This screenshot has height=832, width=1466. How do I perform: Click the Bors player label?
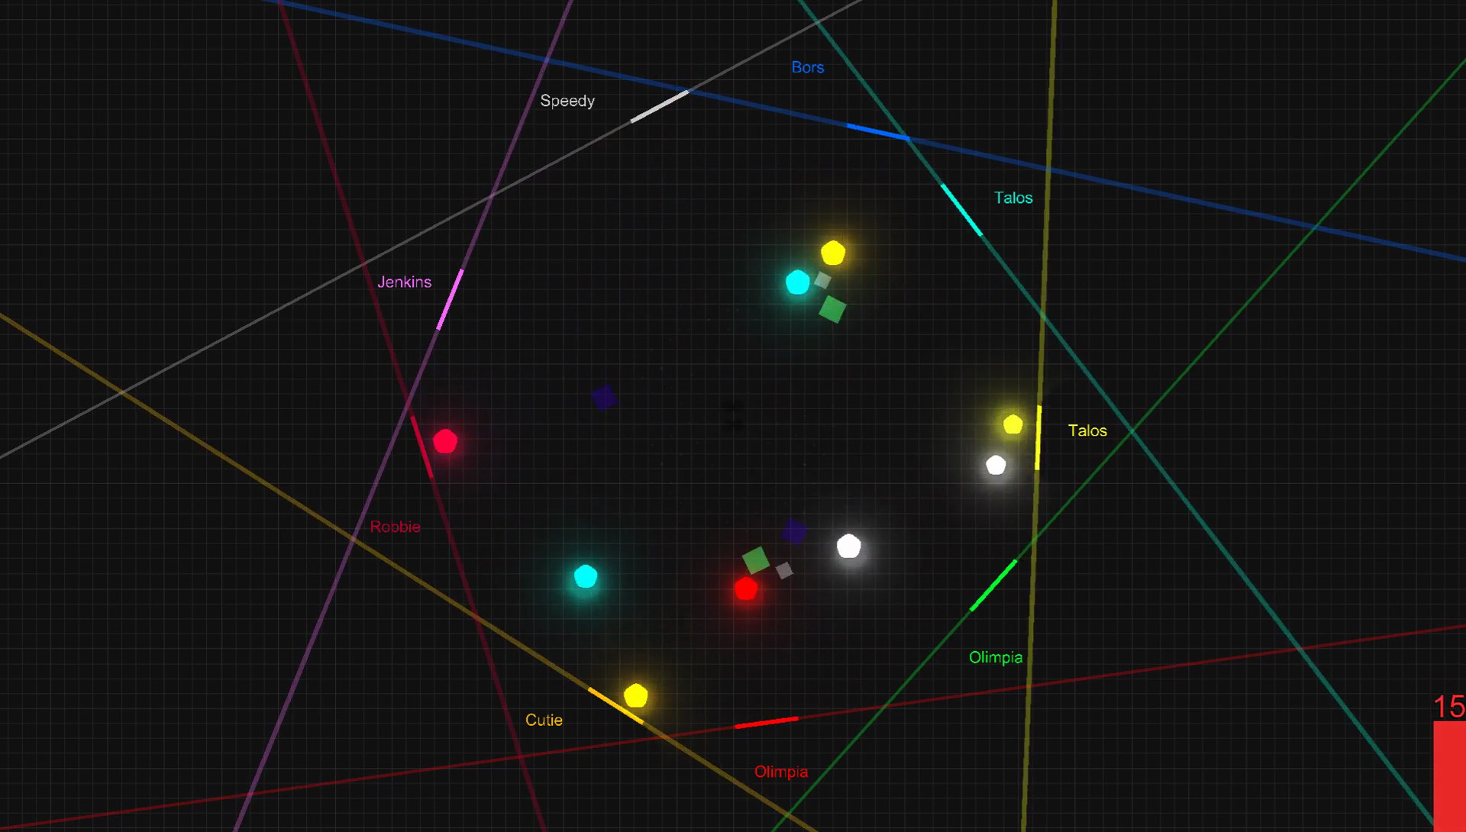(x=807, y=67)
